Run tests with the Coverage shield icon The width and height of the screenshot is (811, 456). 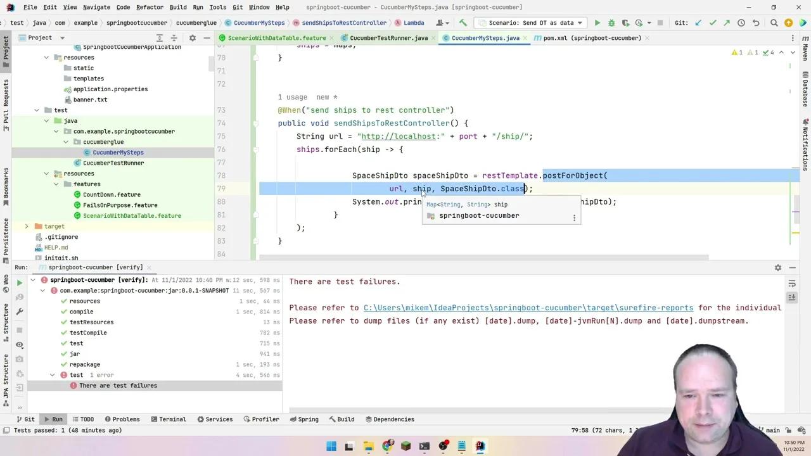click(x=625, y=23)
